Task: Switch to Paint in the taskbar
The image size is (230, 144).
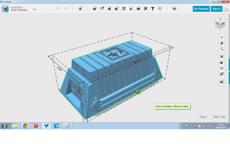Action: pos(67,126)
